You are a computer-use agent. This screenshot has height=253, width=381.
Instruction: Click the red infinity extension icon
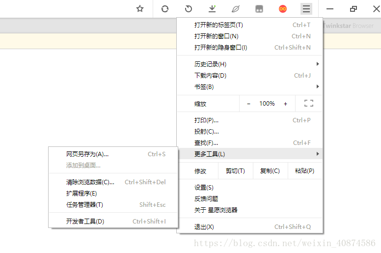[x=283, y=9]
